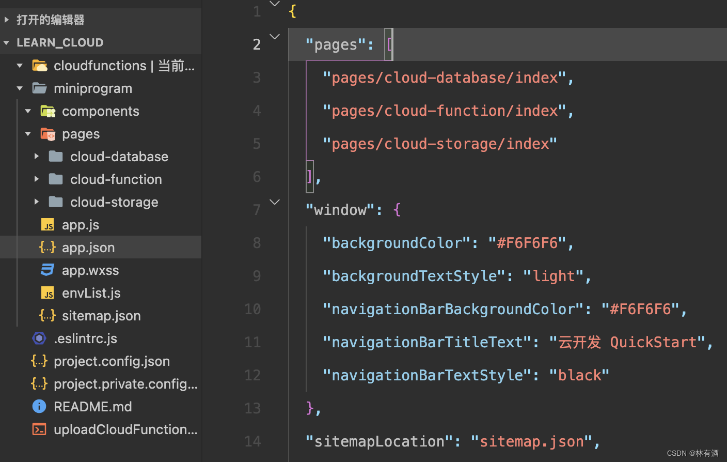Click the cloud-storage folder icon
The width and height of the screenshot is (727, 462).
click(56, 202)
